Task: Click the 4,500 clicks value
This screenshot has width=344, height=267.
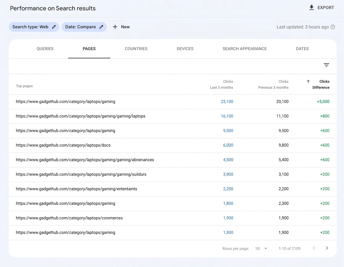Action: point(228,160)
